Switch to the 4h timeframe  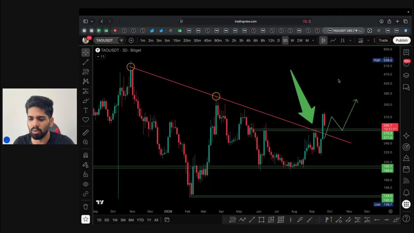click(248, 40)
